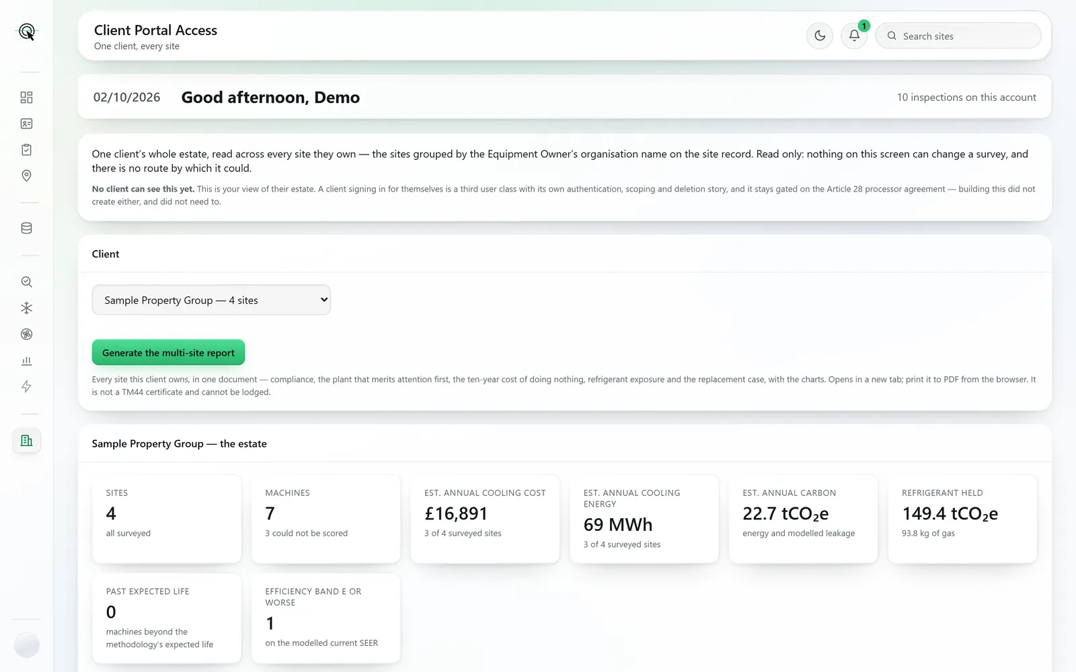Click the app logo in the sidebar
This screenshot has width=1076, height=672.
coord(26,32)
